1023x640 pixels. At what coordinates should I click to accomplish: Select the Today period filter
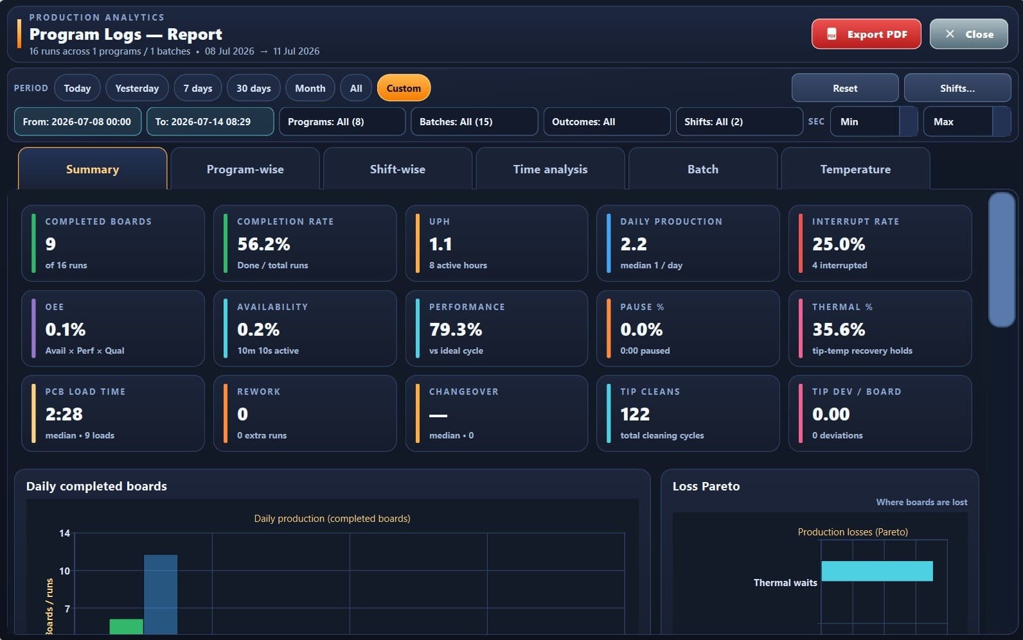pyautogui.click(x=77, y=88)
